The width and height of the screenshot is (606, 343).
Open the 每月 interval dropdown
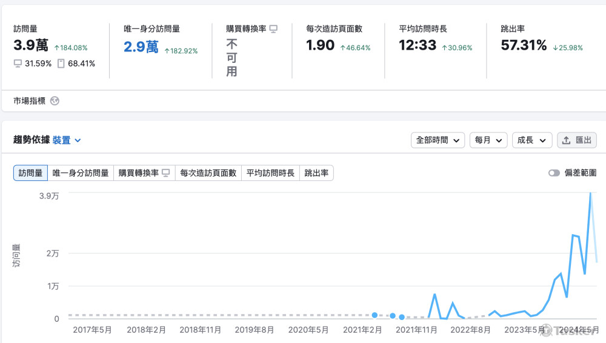(x=488, y=140)
